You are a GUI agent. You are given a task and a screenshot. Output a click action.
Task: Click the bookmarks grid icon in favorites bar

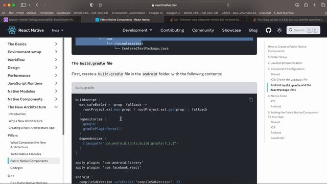click(4, 13)
